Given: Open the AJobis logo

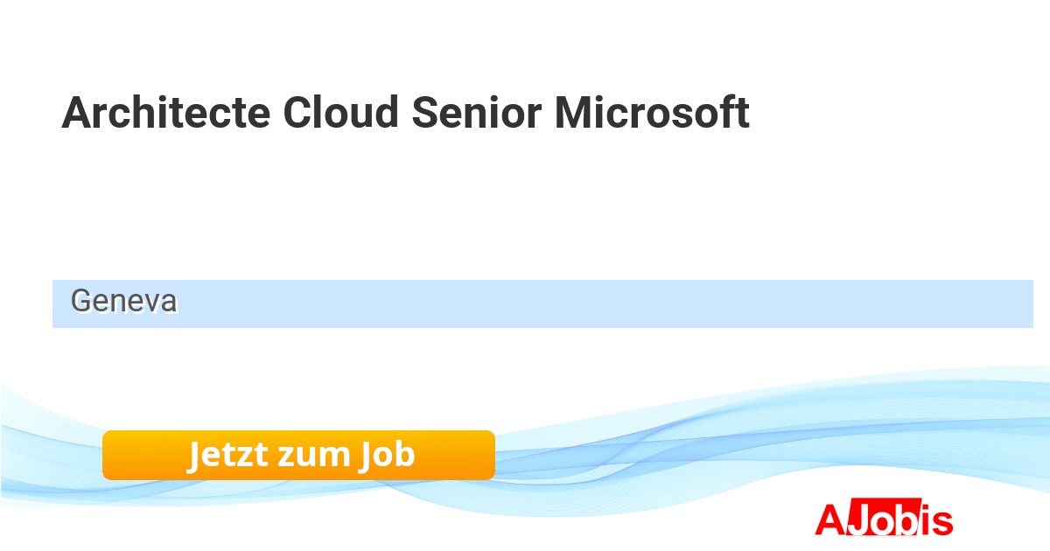Looking at the screenshot, I should pos(884,520).
